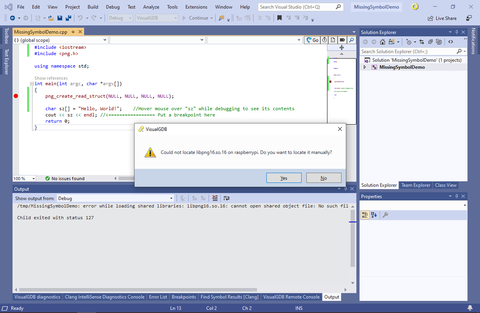Viewport: 480px width, 313px height.
Task: Click Switch Views icon in Solution Explorer
Action: [x=392, y=42]
